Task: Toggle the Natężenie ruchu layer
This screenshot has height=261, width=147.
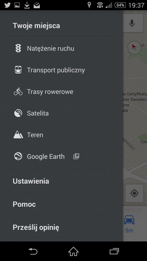Action: (x=61, y=48)
